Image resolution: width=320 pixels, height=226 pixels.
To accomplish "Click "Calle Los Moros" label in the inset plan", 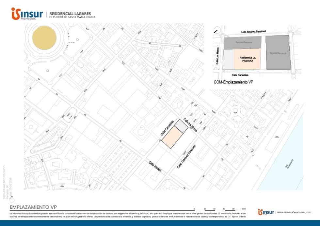I will pyautogui.click(x=217, y=56).
